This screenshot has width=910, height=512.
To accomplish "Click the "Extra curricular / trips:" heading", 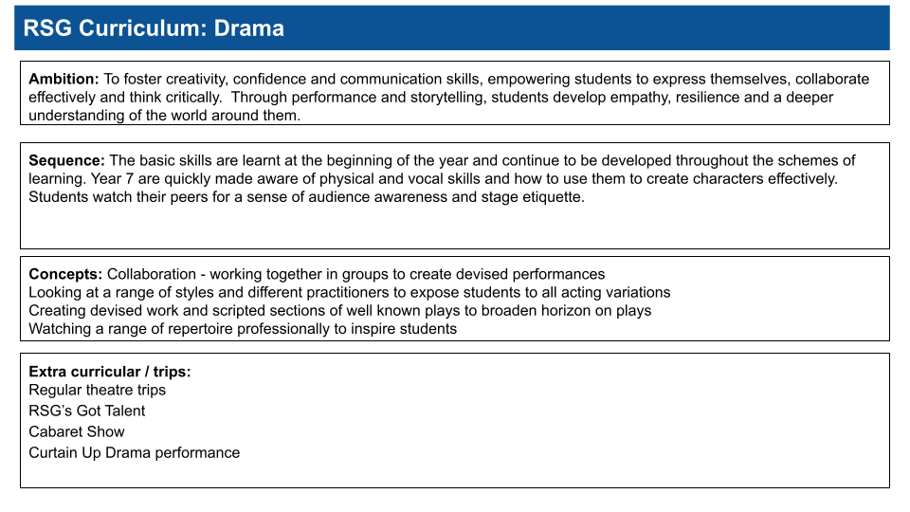I will 117,371.
